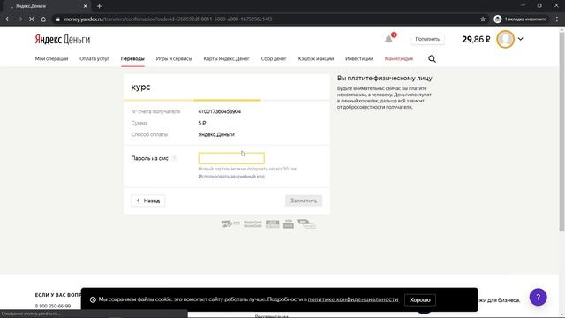
Task: Open a new browser tab
Action: pyautogui.click(x=99, y=6)
